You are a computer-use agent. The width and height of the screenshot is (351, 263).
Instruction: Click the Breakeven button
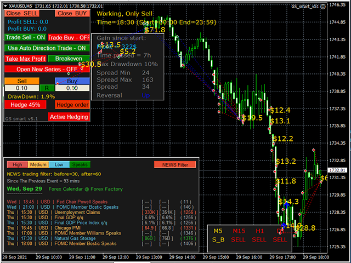click(x=69, y=59)
